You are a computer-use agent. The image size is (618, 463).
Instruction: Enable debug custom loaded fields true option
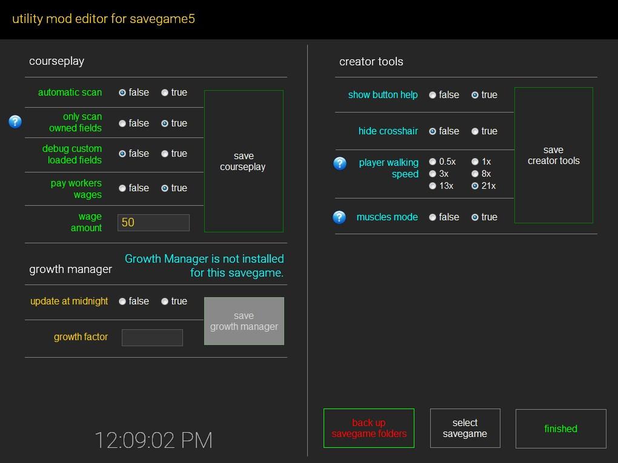(165, 154)
